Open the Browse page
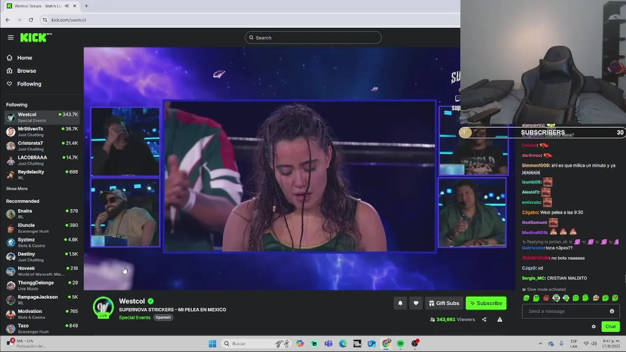The height and width of the screenshot is (352, 626). coord(42,71)
